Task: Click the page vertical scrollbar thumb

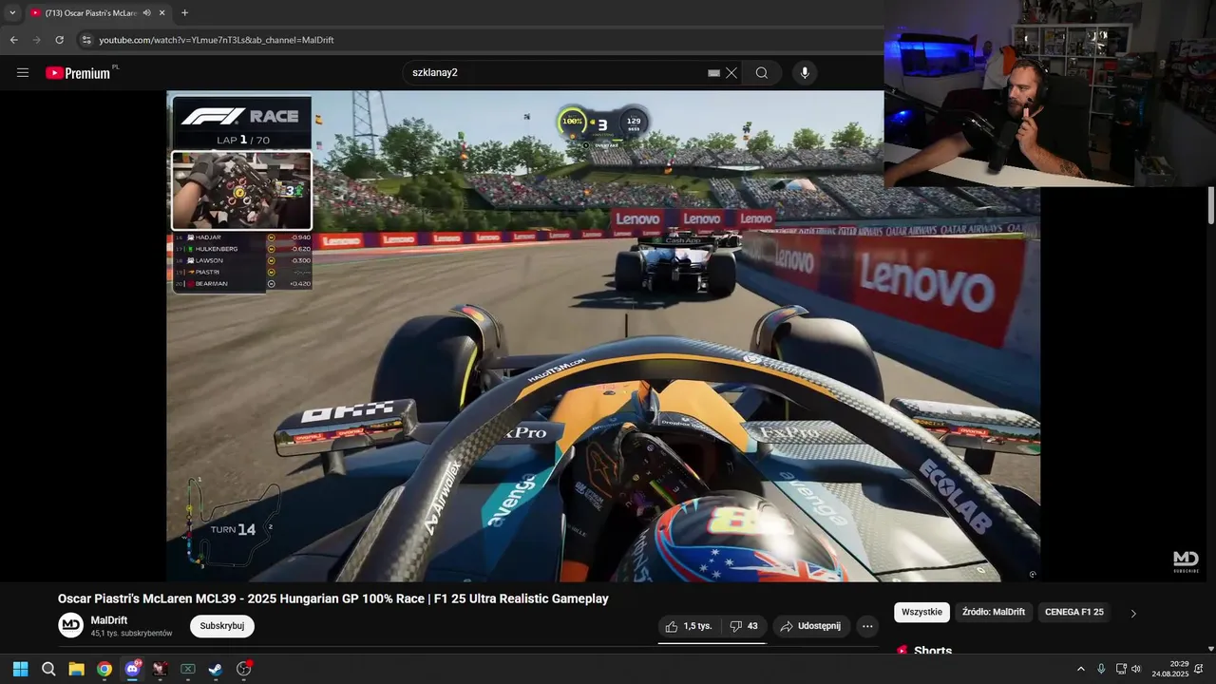Action: click(x=1211, y=205)
